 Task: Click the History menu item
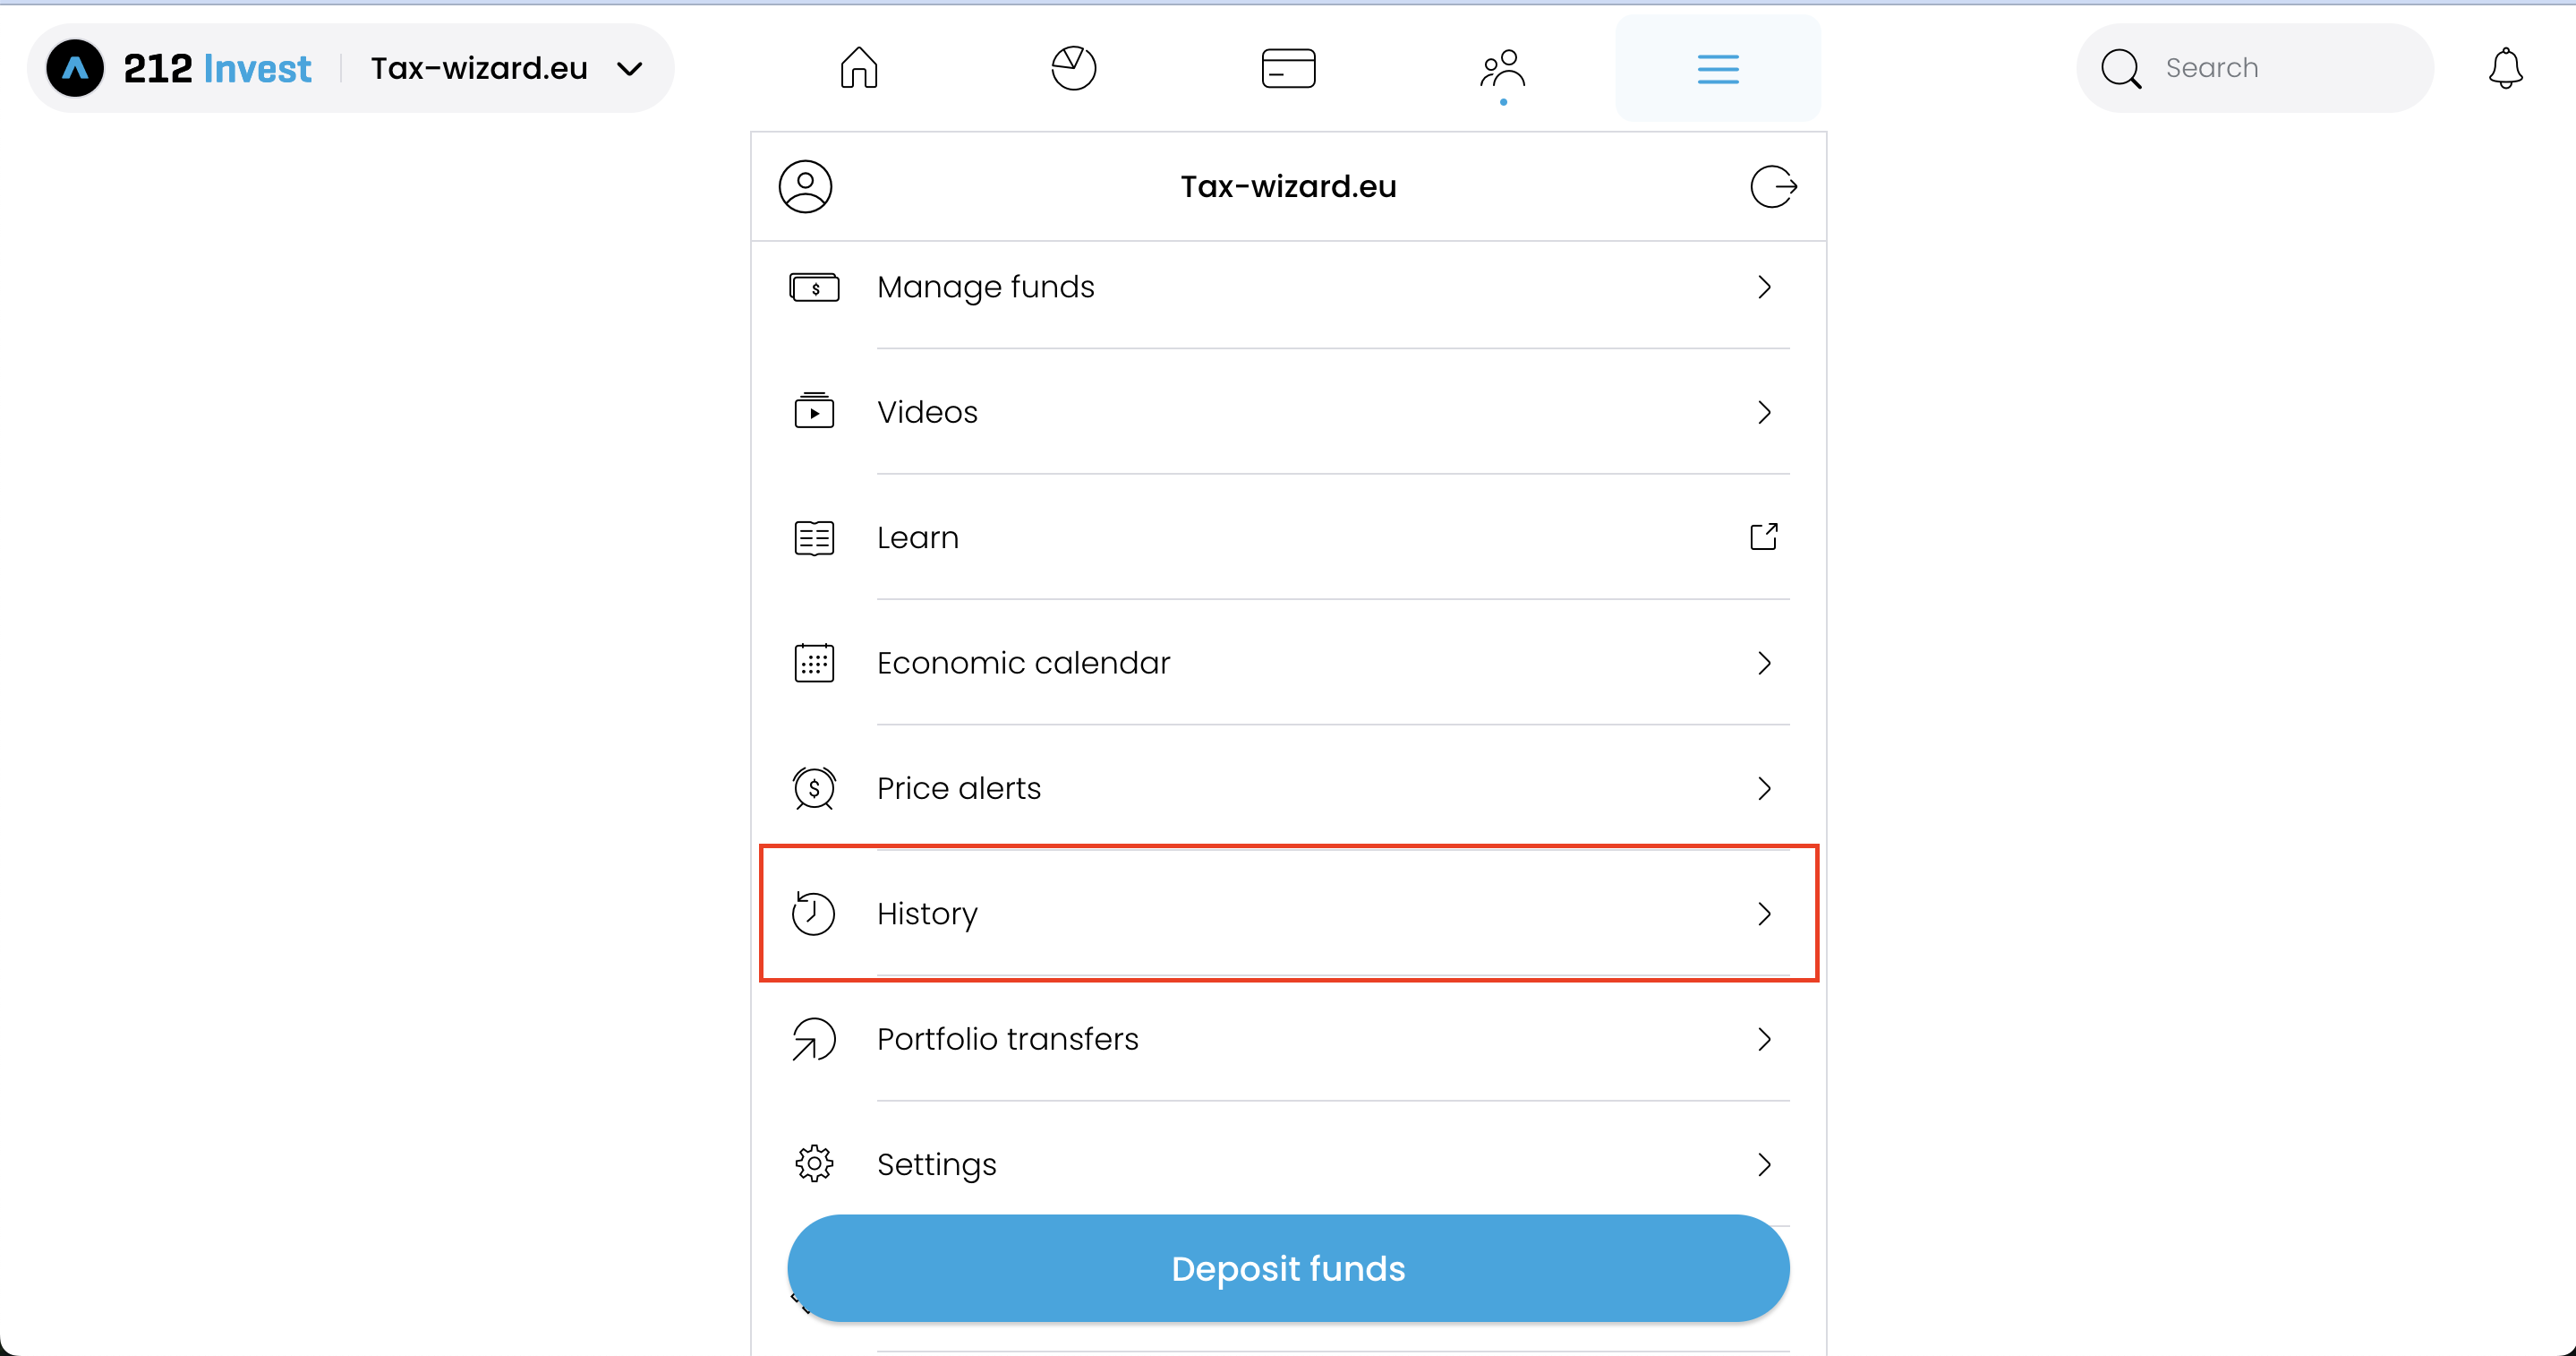coord(1288,913)
